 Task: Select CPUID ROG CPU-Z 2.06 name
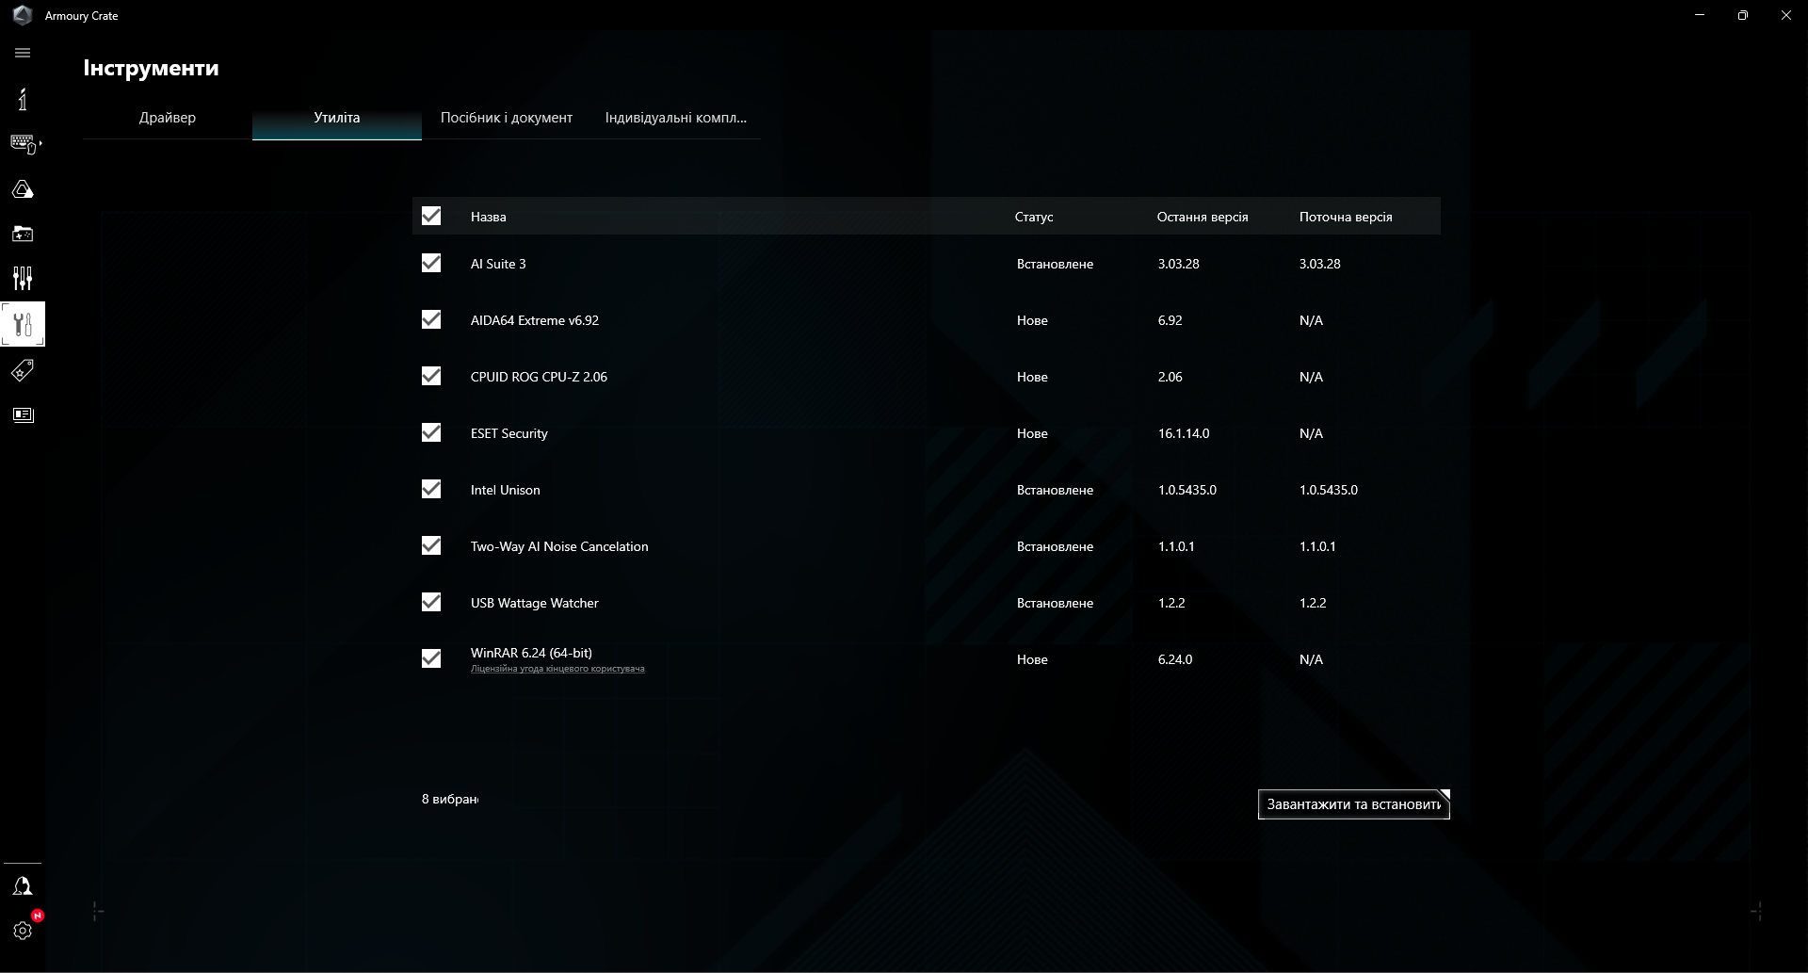click(x=539, y=377)
